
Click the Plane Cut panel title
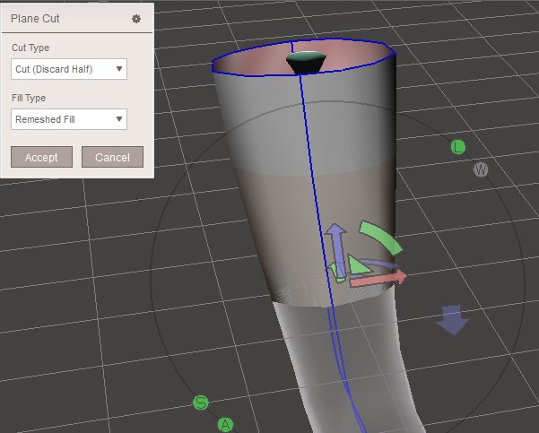point(35,19)
